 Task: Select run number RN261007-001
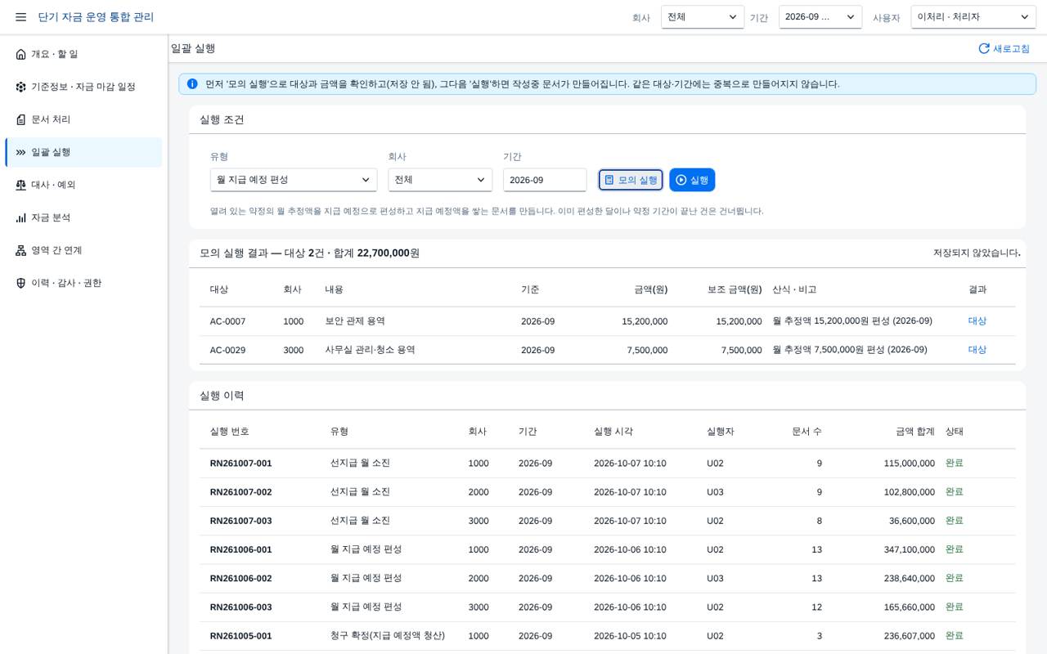pyautogui.click(x=240, y=464)
